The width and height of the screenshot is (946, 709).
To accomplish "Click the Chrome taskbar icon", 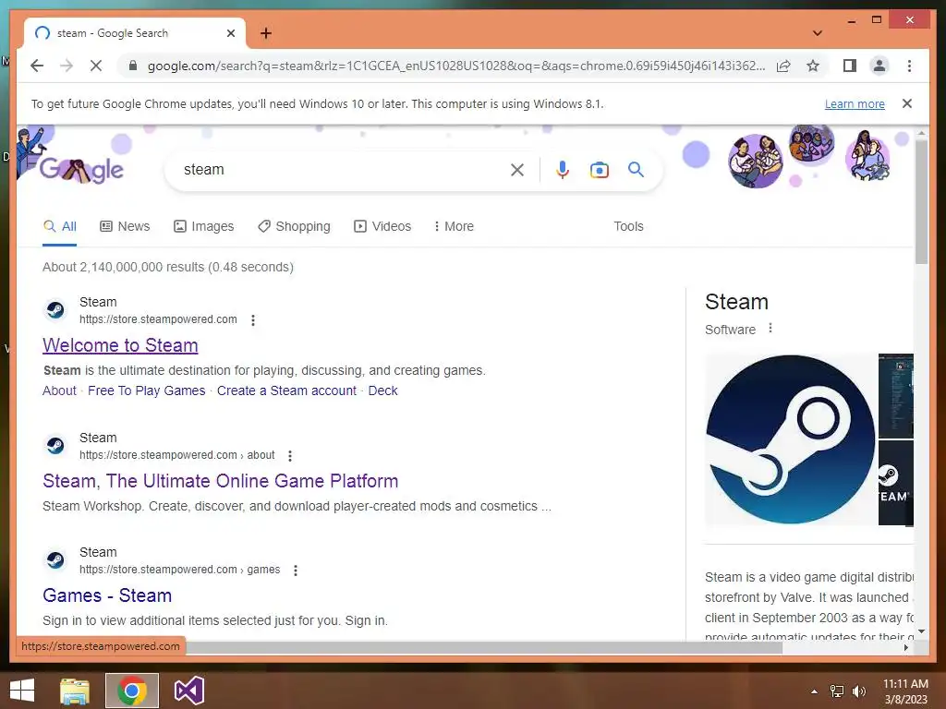I will [x=131, y=691].
